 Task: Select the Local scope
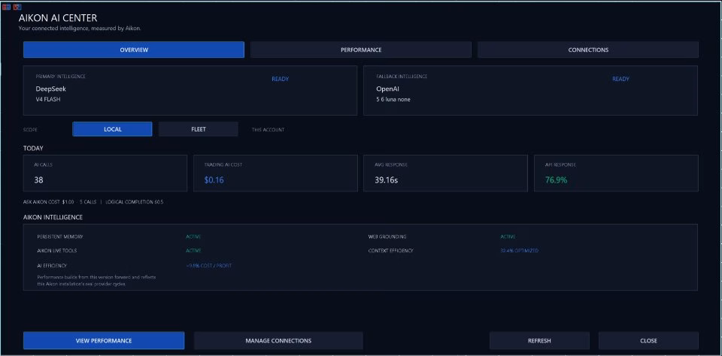click(x=112, y=129)
